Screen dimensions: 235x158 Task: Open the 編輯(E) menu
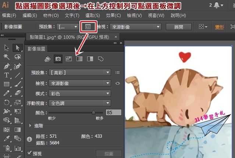[30, 15]
